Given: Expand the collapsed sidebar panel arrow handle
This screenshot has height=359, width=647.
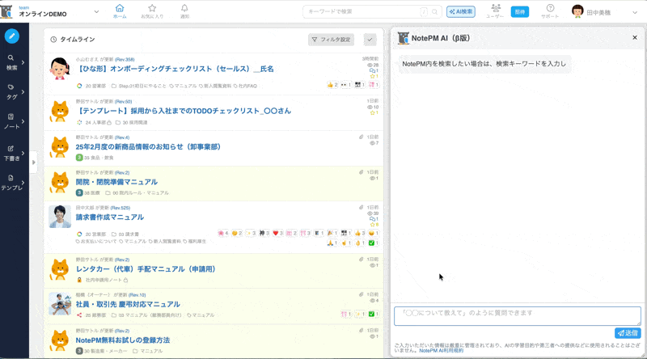Looking at the screenshot, I should click(34, 163).
